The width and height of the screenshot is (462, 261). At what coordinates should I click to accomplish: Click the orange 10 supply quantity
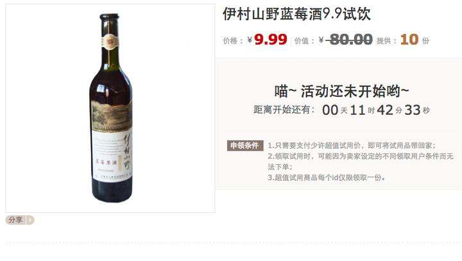[x=409, y=40]
